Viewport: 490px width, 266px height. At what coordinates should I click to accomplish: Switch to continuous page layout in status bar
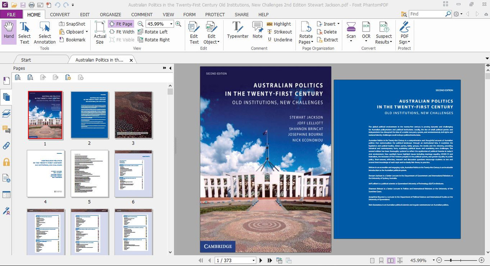pyautogui.click(x=381, y=261)
